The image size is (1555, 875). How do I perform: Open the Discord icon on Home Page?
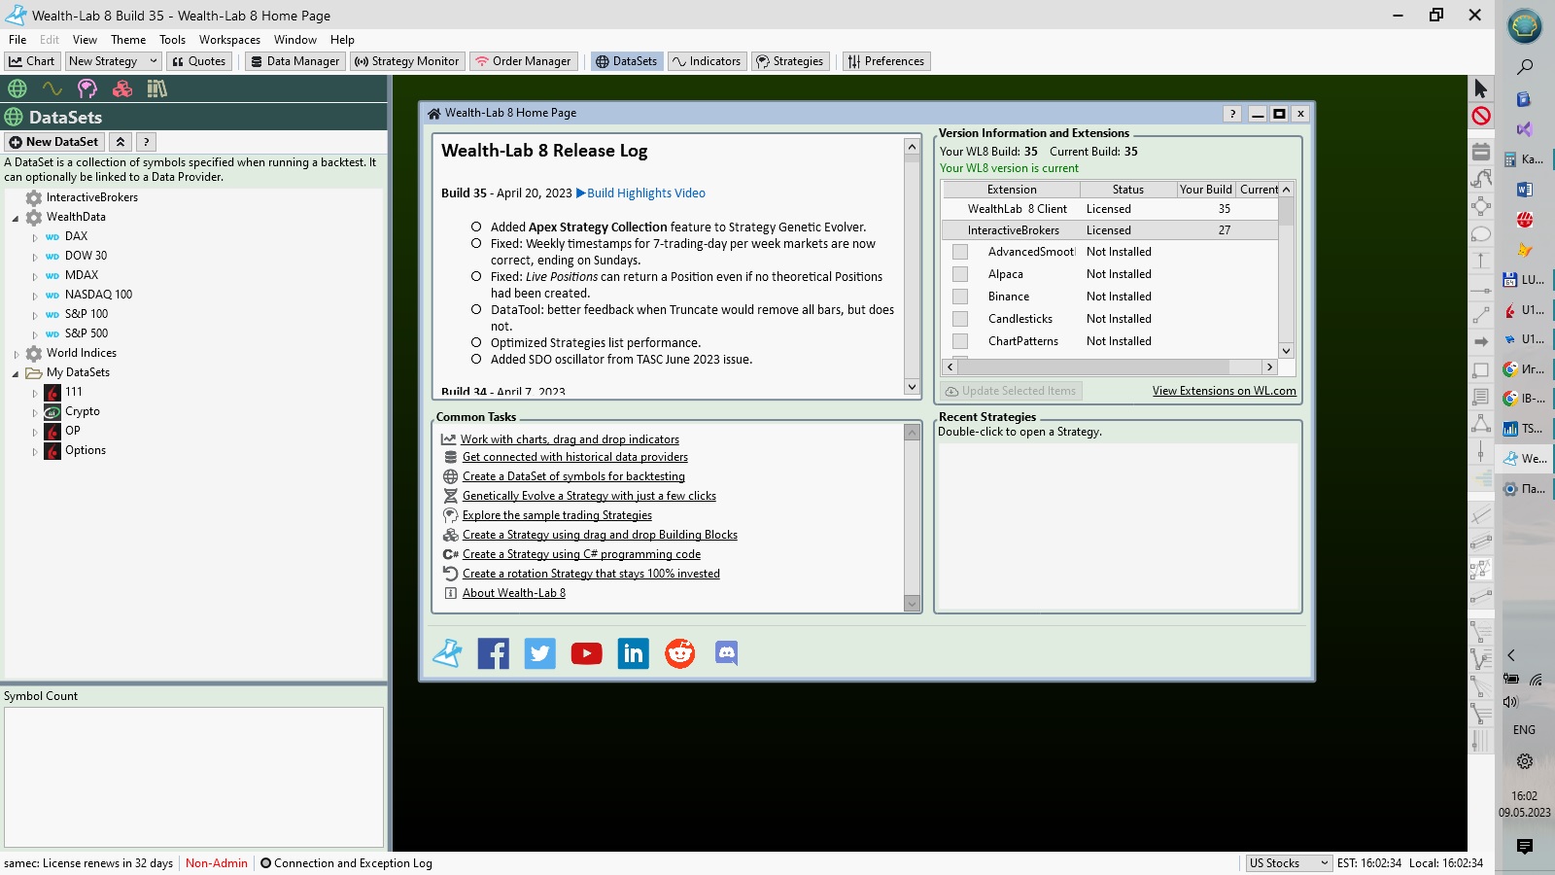(x=727, y=653)
